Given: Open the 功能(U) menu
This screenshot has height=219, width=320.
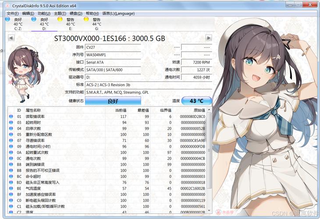Looking at the screenshot, I should pyautogui.click(x=44, y=14).
